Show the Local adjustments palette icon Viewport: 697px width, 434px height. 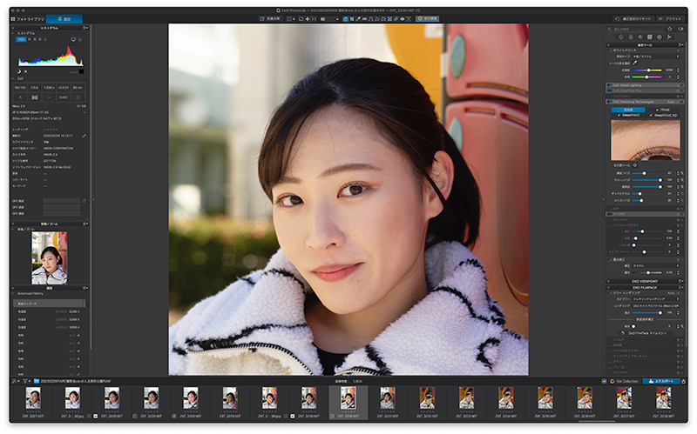click(x=660, y=37)
